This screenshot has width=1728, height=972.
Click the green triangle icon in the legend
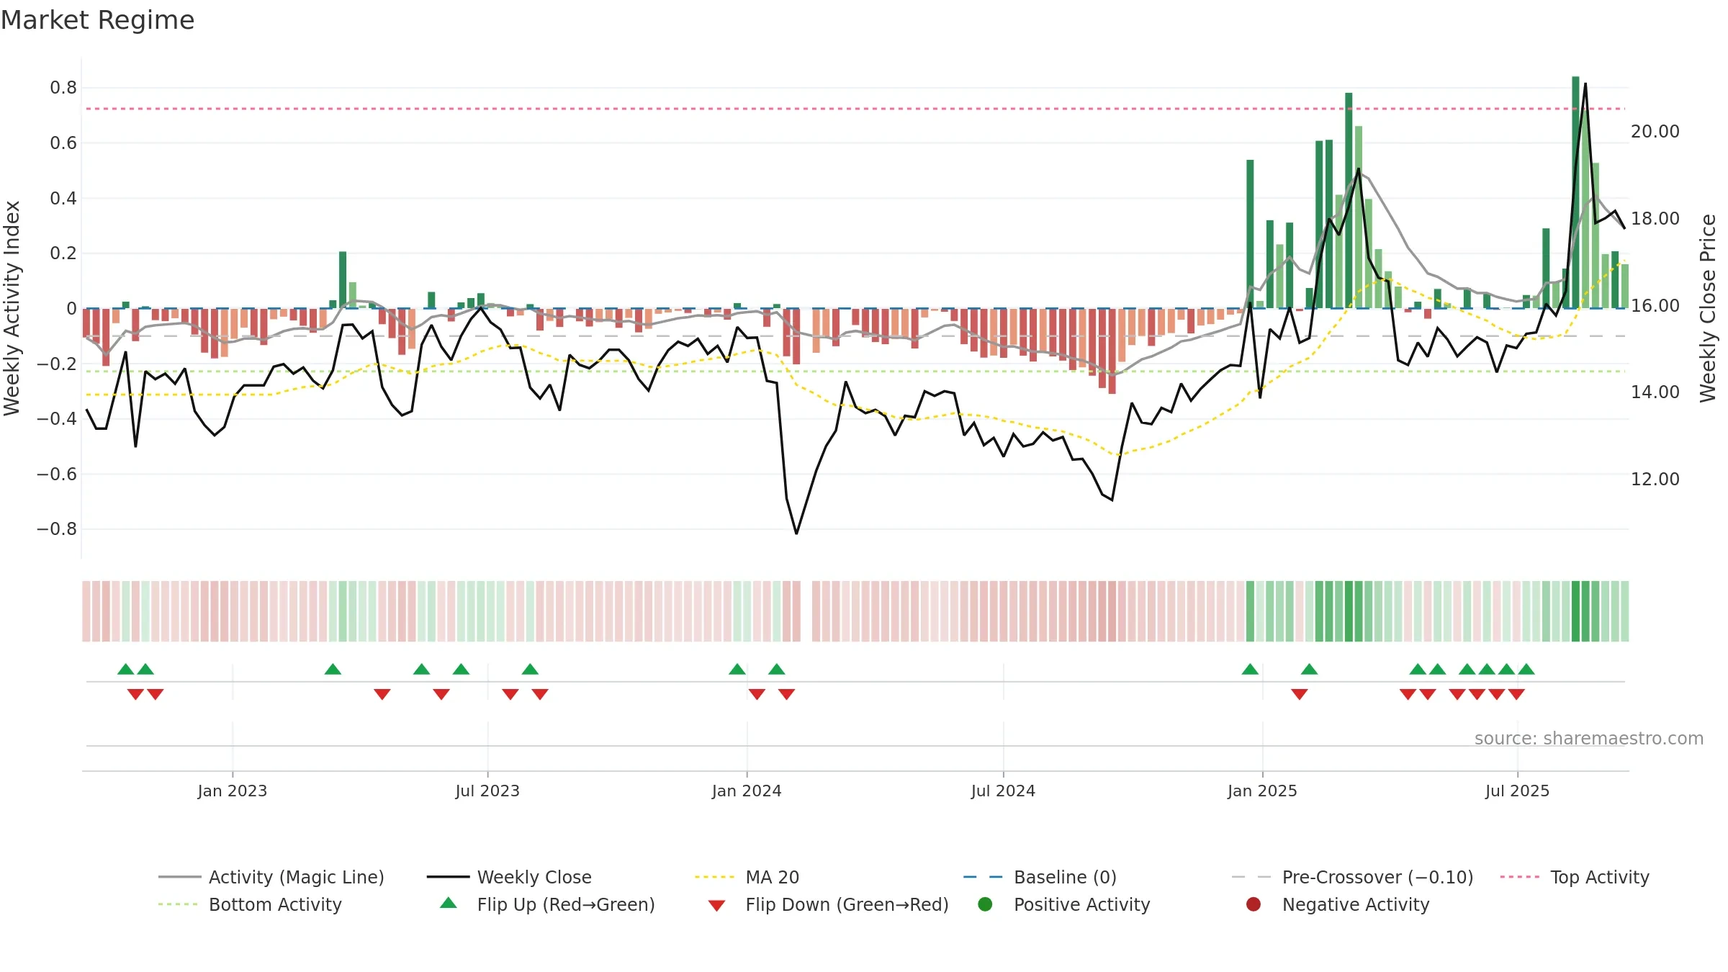click(x=449, y=903)
